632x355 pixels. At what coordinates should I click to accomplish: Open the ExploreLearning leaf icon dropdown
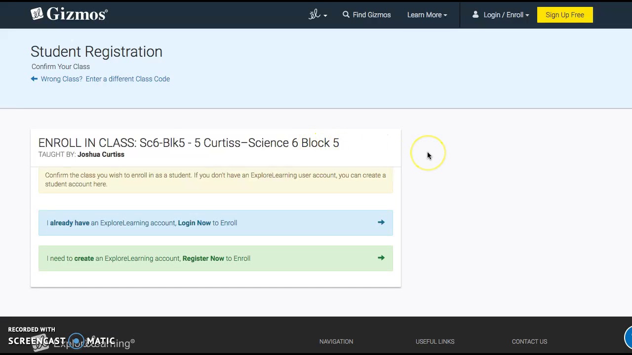pyautogui.click(x=317, y=15)
